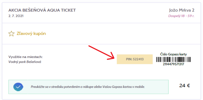
Task: Click Vodný park Bešeňová location text
Action: pos(25,62)
